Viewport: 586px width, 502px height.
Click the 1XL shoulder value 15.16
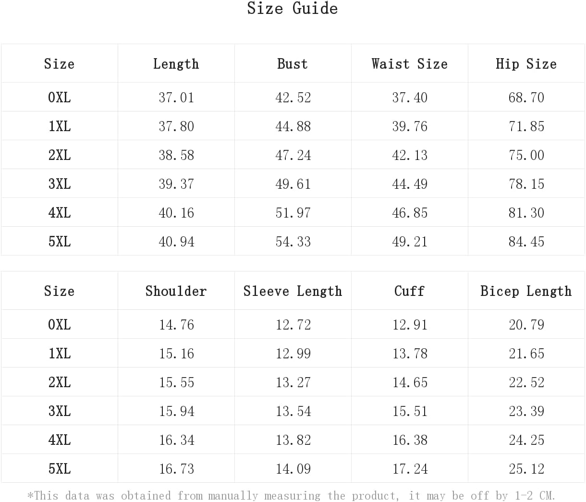coord(176,354)
